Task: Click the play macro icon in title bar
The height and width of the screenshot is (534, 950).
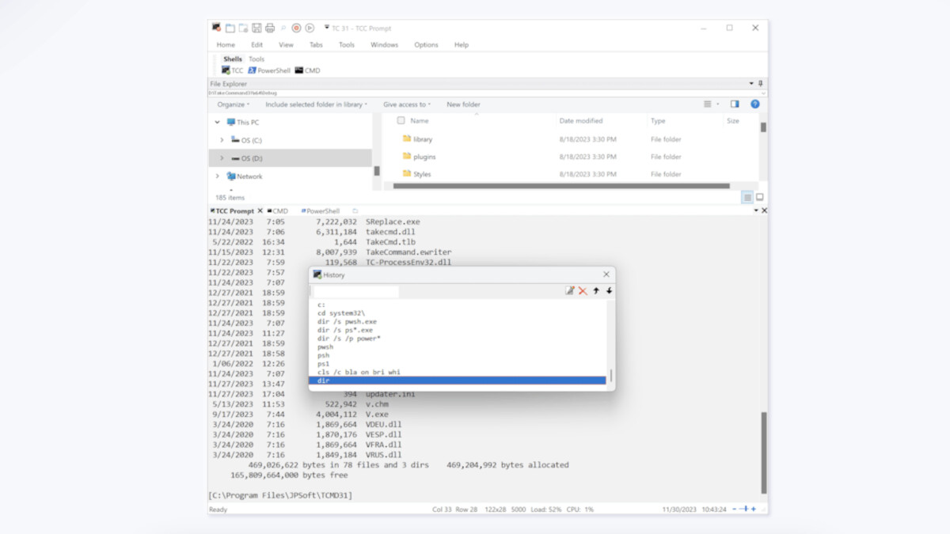Action: (x=310, y=28)
